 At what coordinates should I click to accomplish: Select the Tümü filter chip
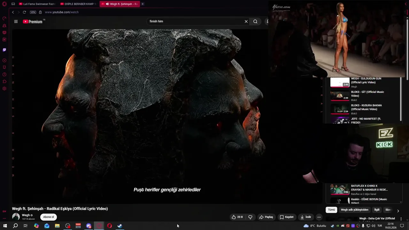[331, 210]
